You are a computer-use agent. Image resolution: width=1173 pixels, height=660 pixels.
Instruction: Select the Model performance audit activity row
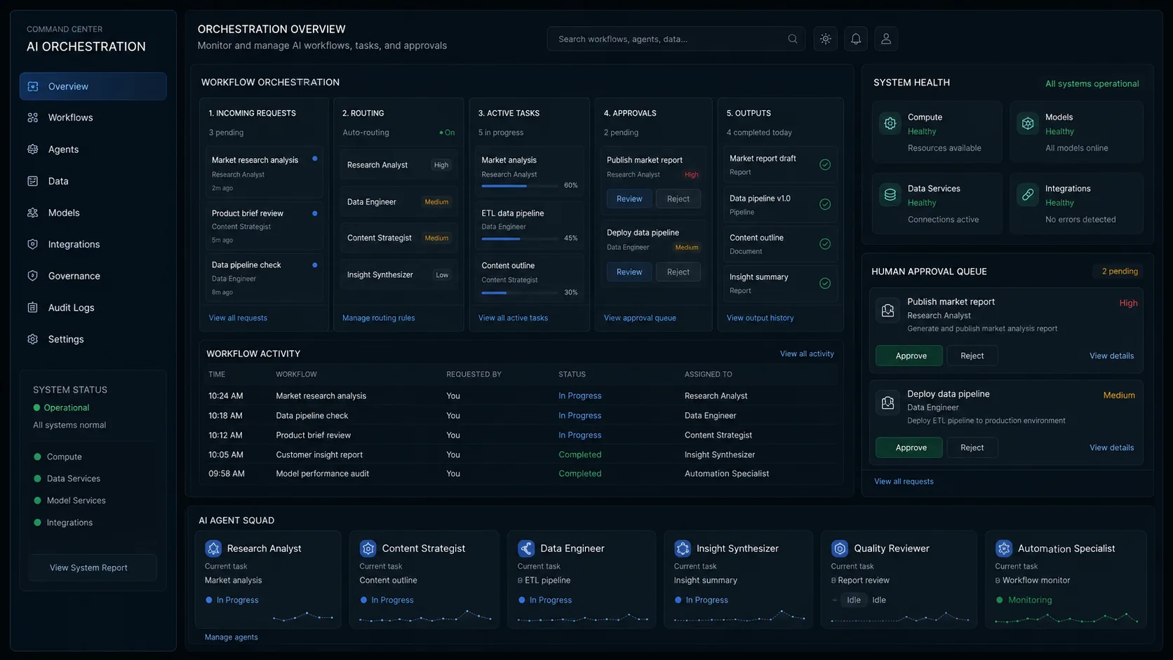(521, 473)
